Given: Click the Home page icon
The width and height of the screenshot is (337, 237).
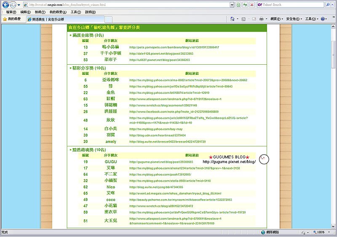Looking at the screenshot, I should point(233,19).
